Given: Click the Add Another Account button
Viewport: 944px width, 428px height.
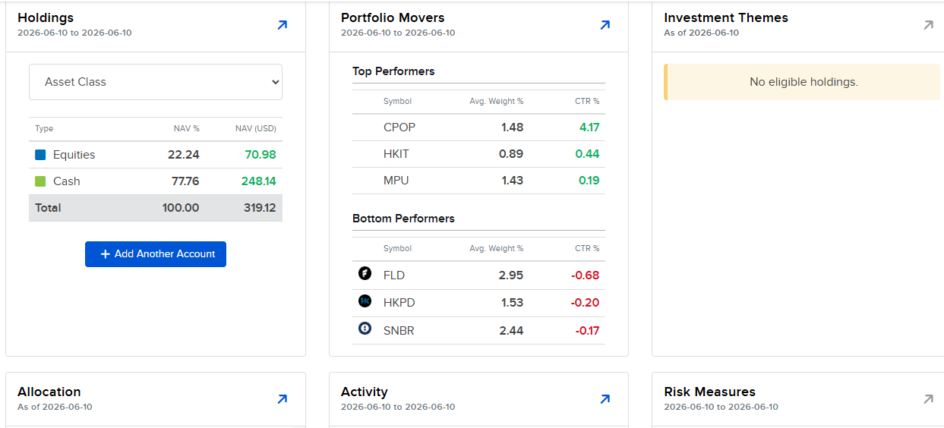Looking at the screenshot, I should click(x=156, y=254).
